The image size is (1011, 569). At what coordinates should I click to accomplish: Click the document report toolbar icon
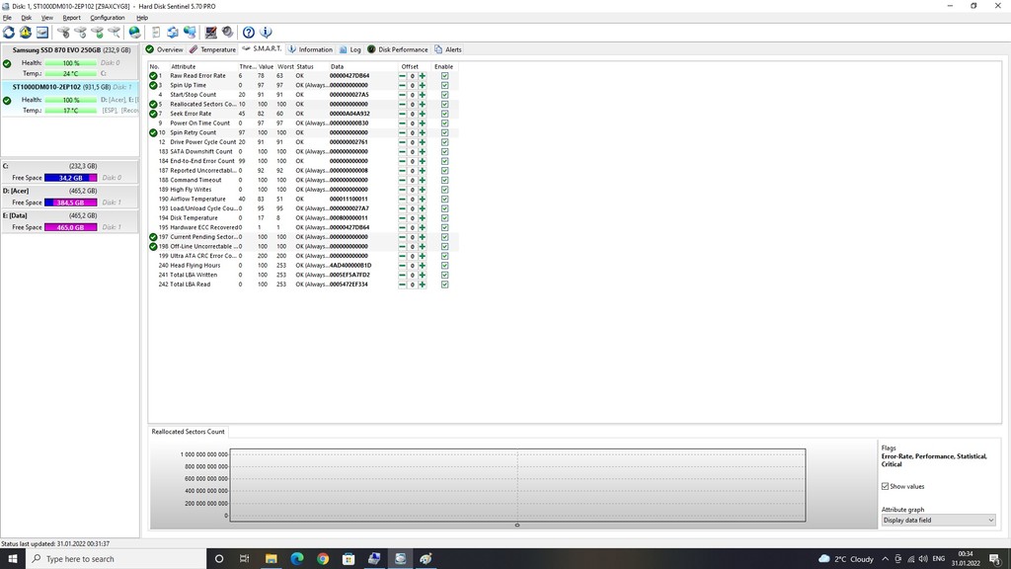(156, 33)
